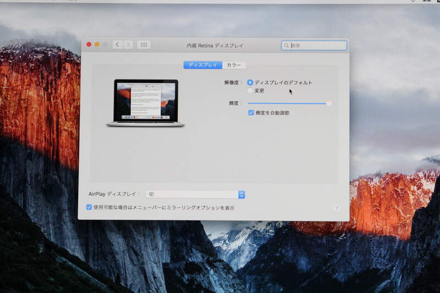
Task: Switch to the カラー tab
Action: (234, 65)
